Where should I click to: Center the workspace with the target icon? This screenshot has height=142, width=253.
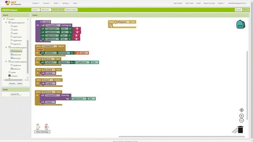[242, 110]
